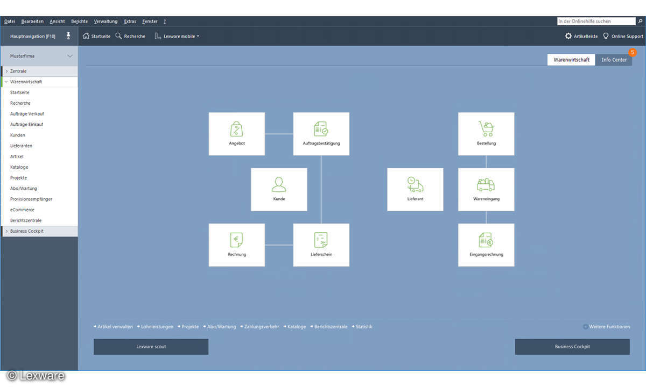
Task: Open the Datei menu
Action: click(10, 21)
